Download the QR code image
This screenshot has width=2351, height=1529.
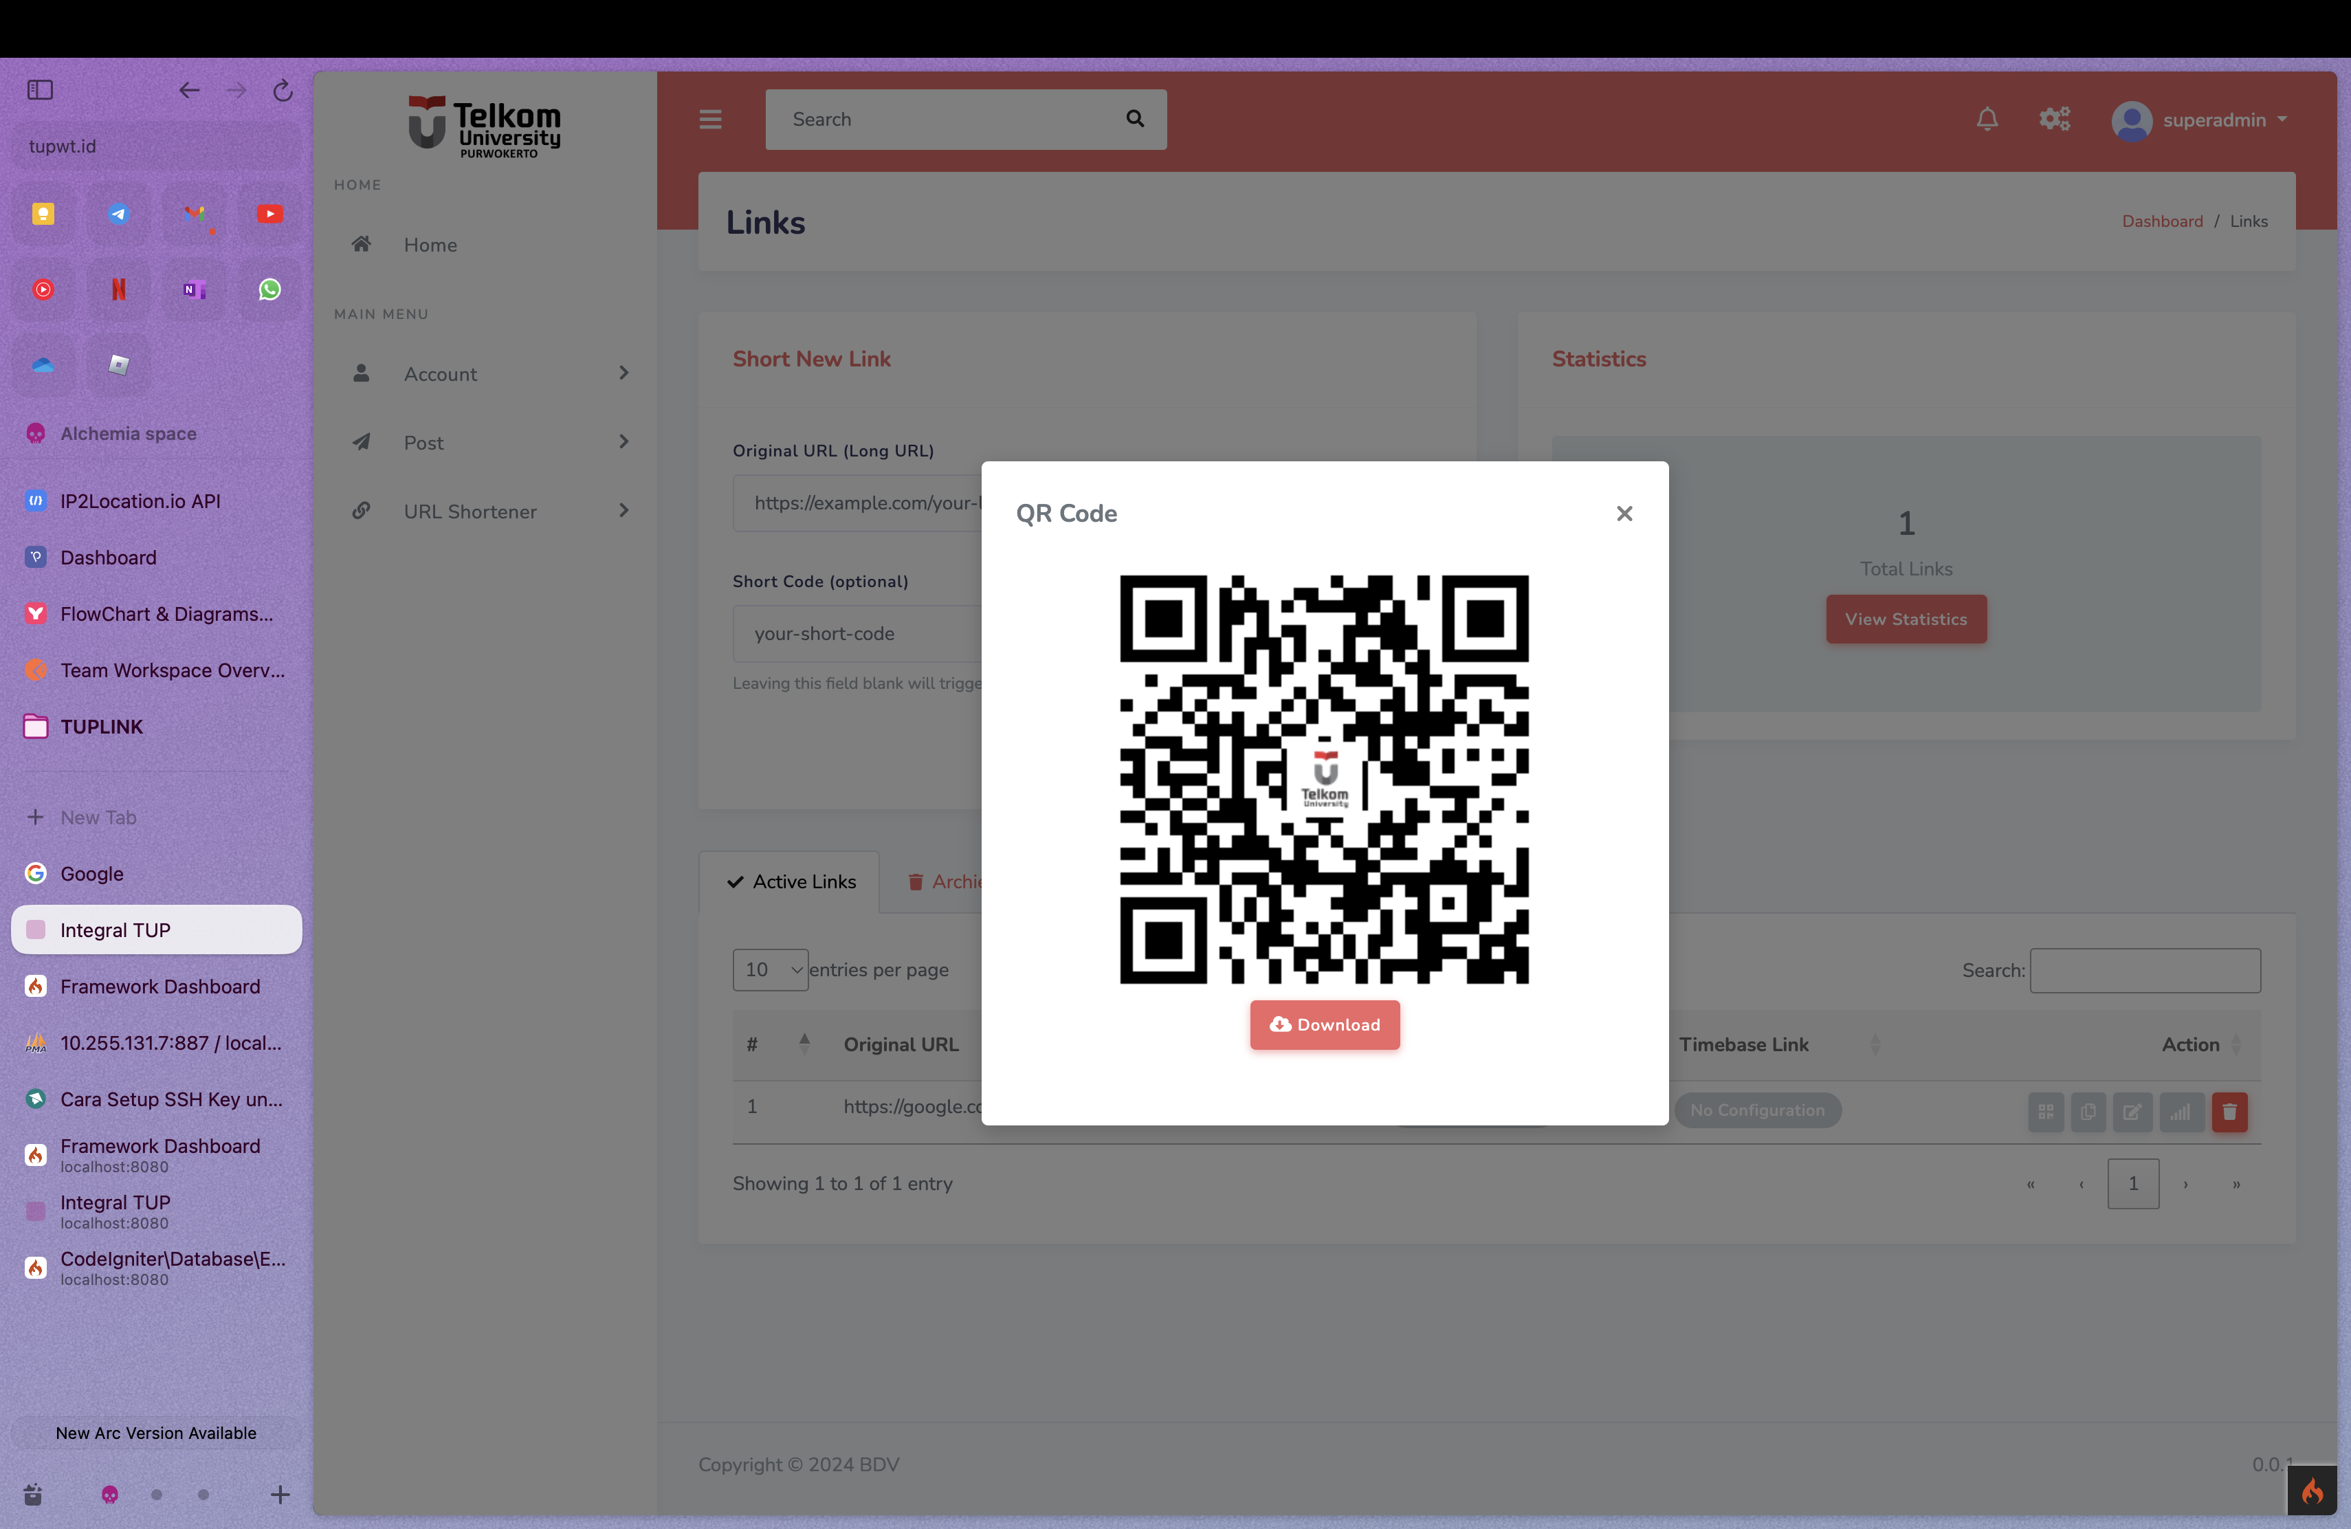coord(1325,1024)
